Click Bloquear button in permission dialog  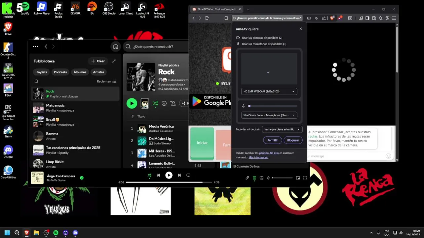tap(293, 140)
